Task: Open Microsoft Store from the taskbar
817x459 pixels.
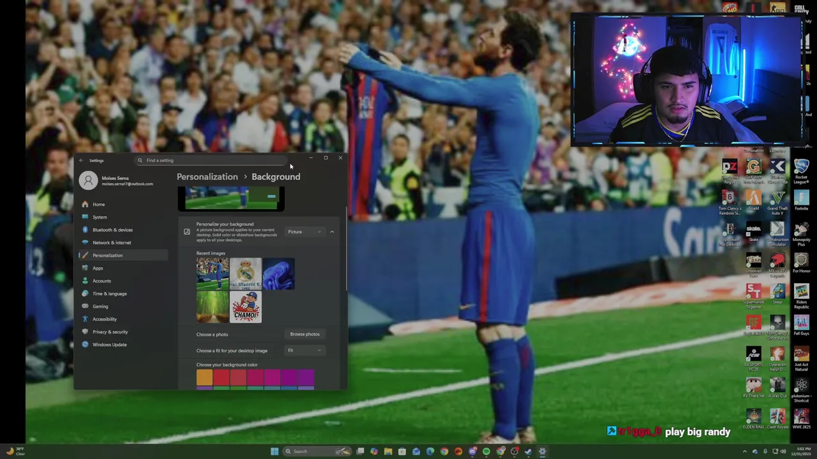Action: tap(402, 451)
